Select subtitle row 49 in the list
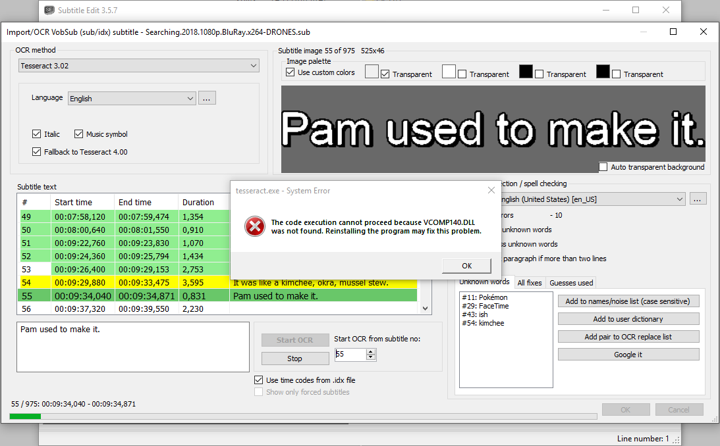 [124, 216]
